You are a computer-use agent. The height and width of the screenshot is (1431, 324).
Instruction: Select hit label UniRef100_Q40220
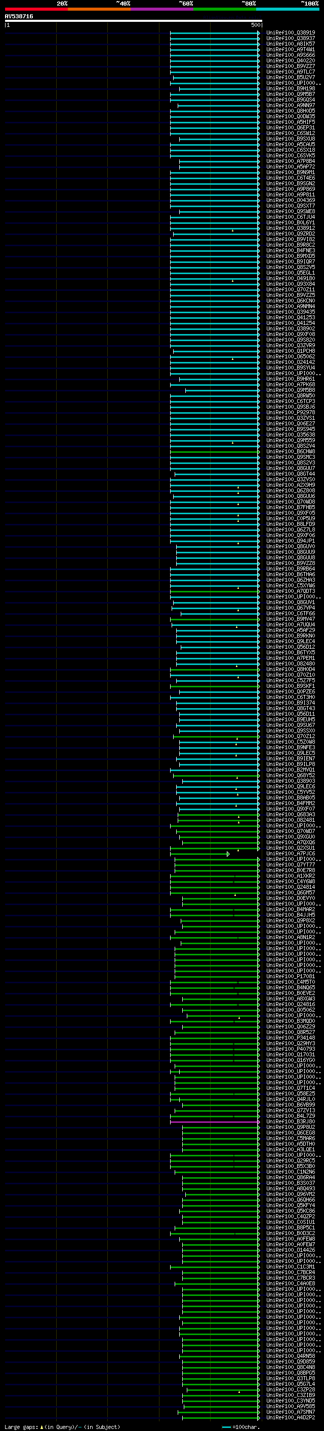coord(290,60)
